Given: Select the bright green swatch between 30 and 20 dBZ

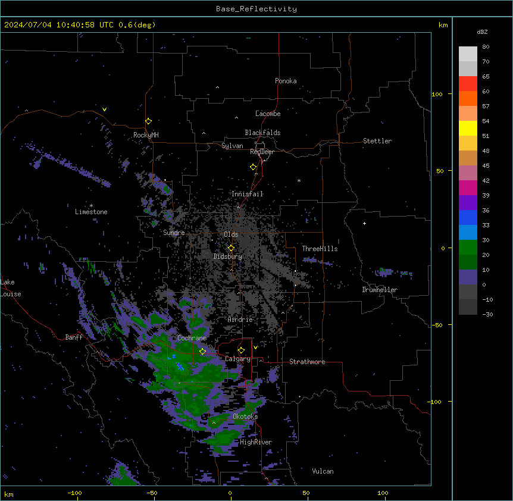Looking at the screenshot, I should point(468,248).
